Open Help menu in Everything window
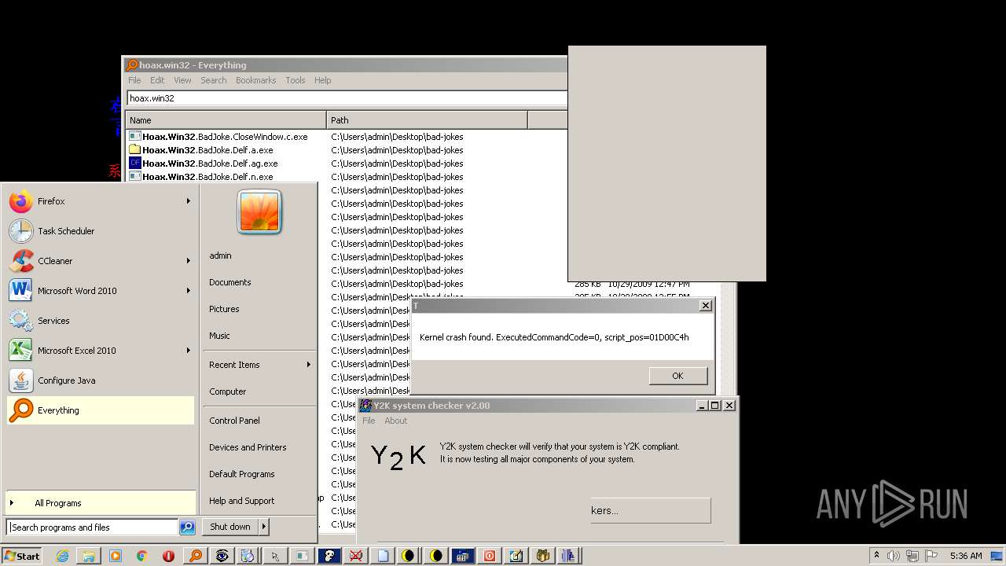This screenshot has height=566, width=1006. [322, 80]
